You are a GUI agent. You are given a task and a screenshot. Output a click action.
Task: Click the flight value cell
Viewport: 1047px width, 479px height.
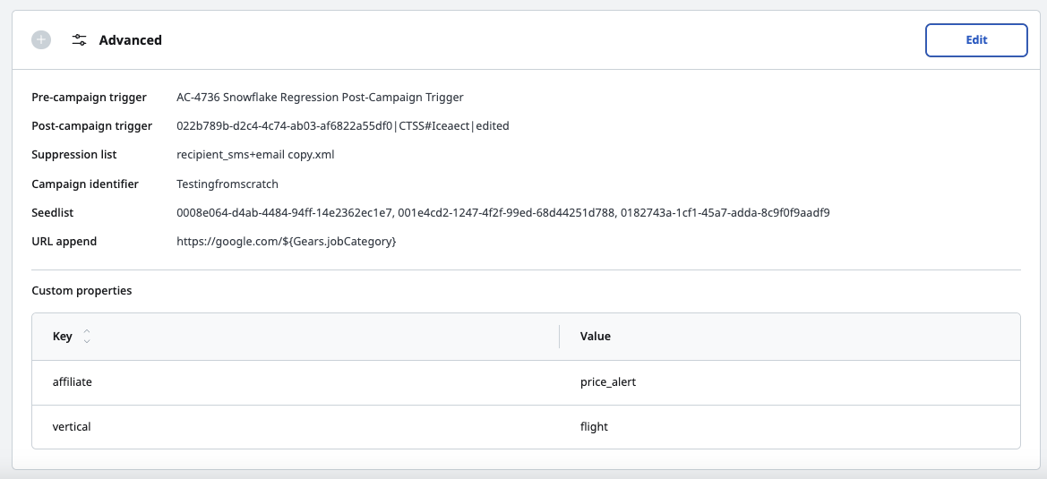[x=790, y=426]
